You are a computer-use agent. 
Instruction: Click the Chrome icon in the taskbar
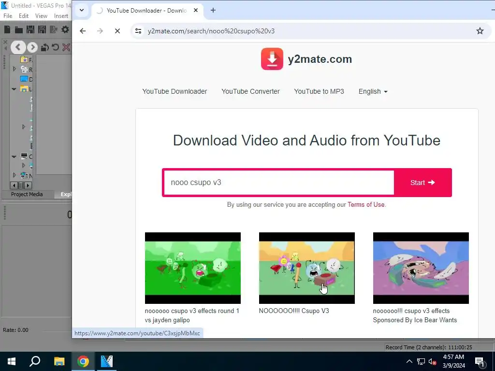[x=83, y=361]
